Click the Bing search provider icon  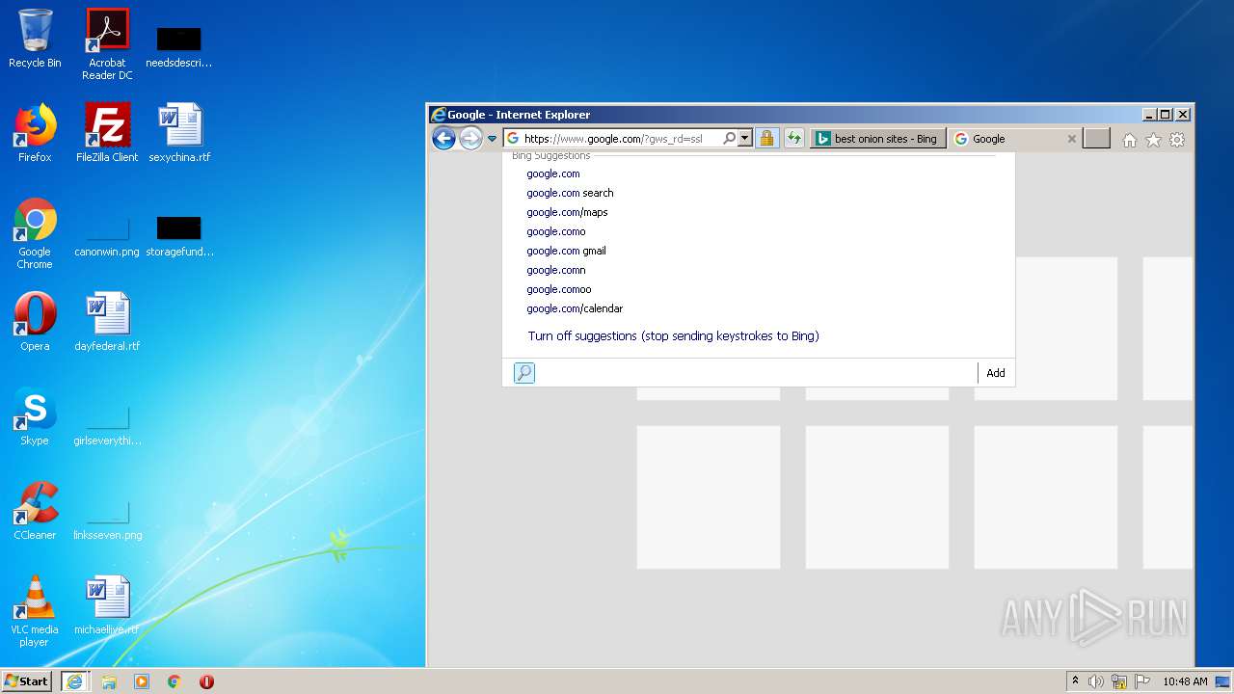point(524,373)
